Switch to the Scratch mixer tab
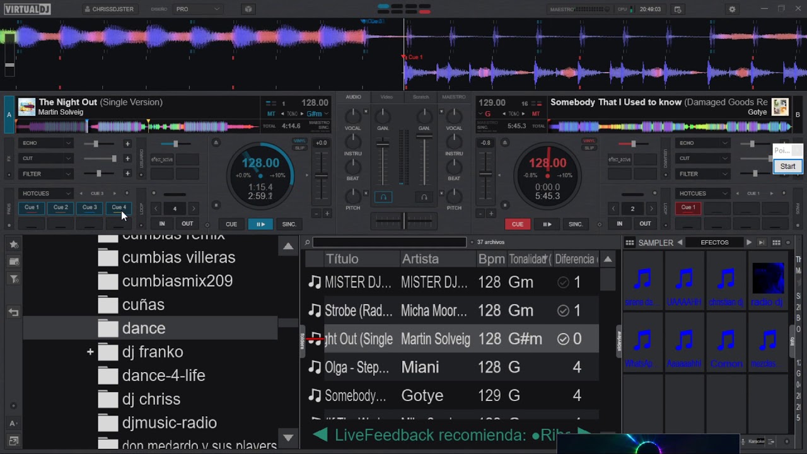The height and width of the screenshot is (454, 807). pos(421,97)
